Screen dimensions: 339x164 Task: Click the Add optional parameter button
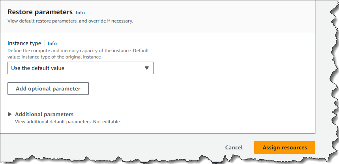pyautogui.click(x=48, y=89)
